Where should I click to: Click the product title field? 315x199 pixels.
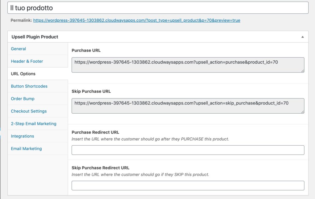pos(153,7)
